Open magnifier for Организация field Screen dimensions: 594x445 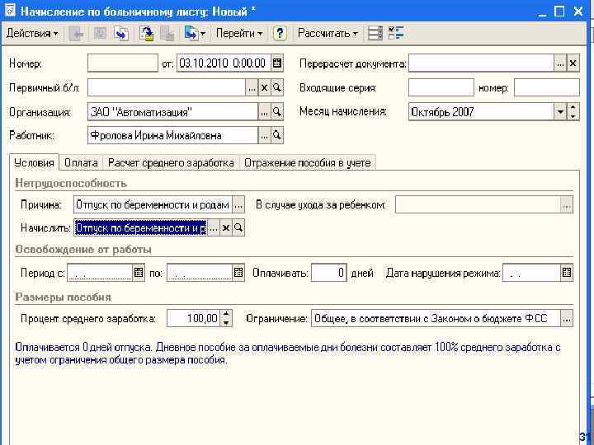click(277, 112)
